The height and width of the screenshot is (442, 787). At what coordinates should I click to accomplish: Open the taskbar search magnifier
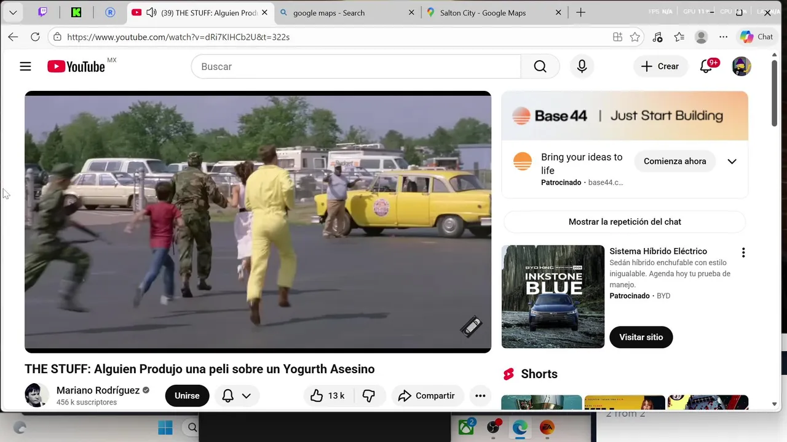pos(192,427)
